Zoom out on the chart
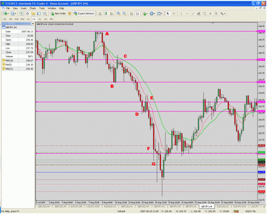 point(124,14)
